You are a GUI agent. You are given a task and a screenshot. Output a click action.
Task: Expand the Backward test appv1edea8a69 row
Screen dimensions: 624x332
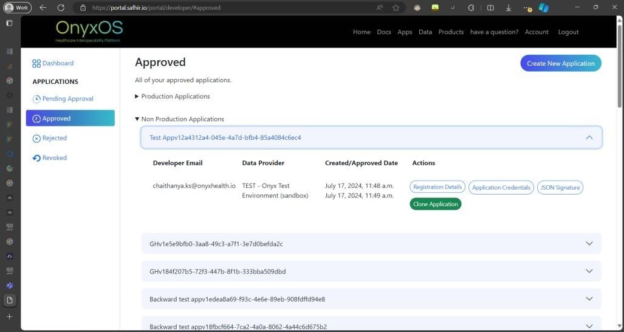coord(589,299)
